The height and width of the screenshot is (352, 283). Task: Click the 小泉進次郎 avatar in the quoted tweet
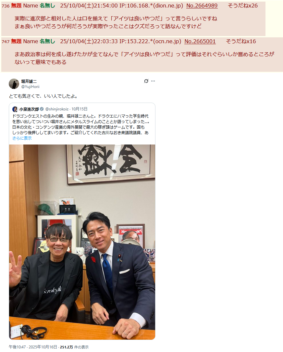[15, 109]
